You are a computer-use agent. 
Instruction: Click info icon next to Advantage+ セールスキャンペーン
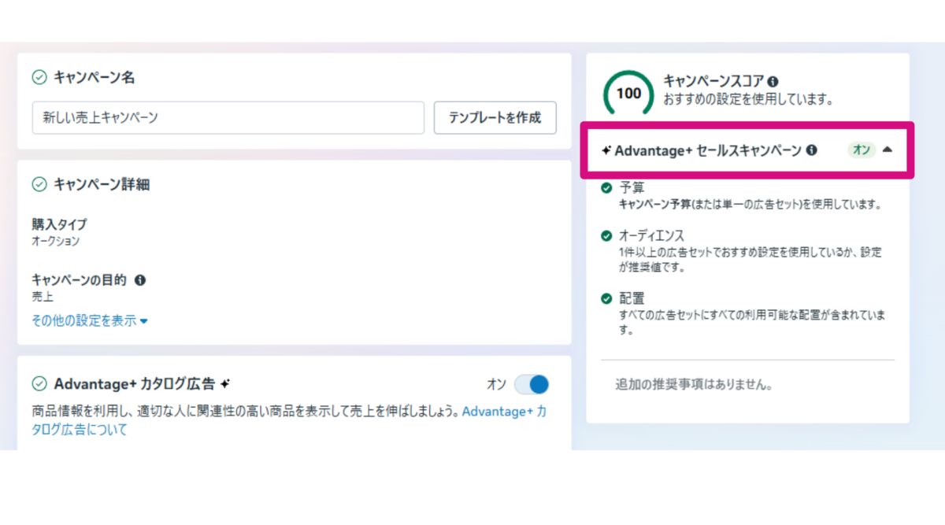coord(812,150)
